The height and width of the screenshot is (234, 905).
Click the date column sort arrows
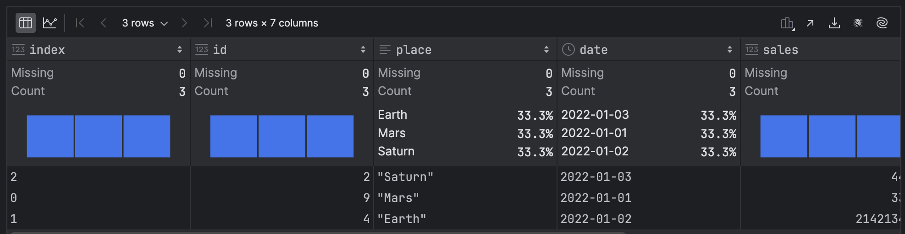(x=730, y=49)
